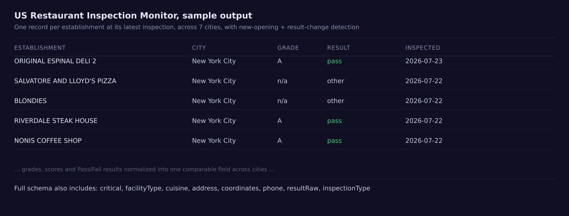Click the CITY column header

click(199, 48)
